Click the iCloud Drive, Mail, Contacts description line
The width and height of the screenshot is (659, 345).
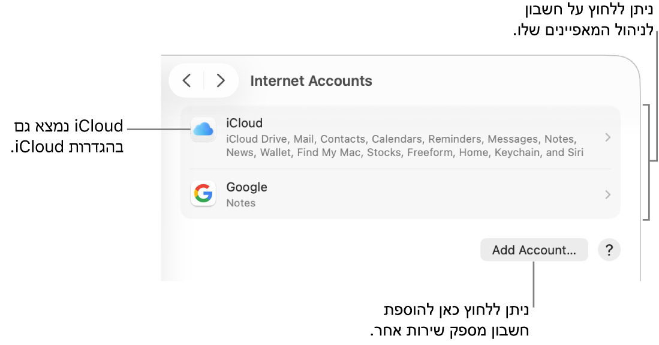(401, 139)
